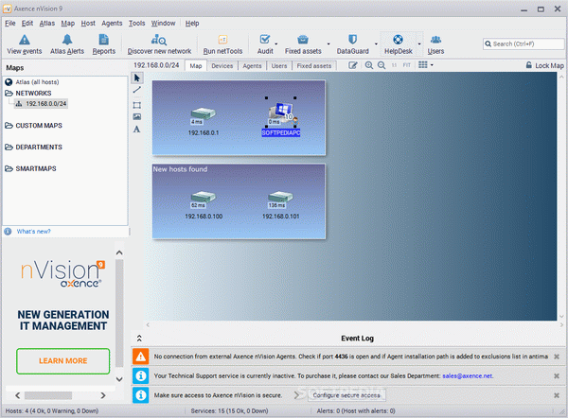Open the Audit dropdown arrow
Image resolution: width=568 pixels, height=418 pixels.
(276, 44)
